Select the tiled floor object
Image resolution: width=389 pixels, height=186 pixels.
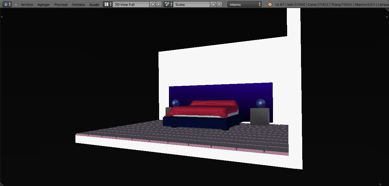pos(185,135)
